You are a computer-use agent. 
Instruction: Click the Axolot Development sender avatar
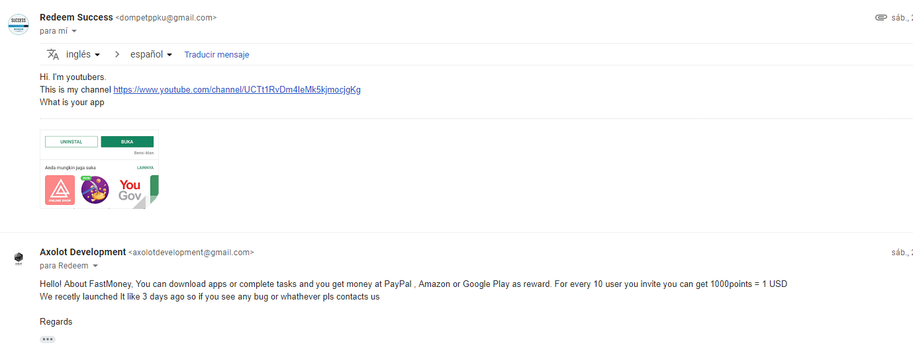(19, 259)
